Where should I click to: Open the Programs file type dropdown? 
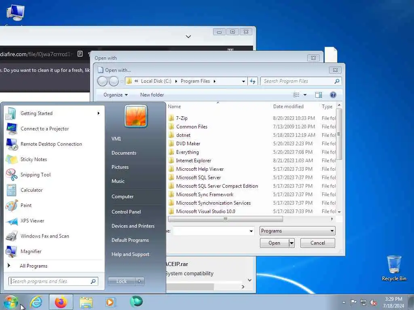click(297, 231)
